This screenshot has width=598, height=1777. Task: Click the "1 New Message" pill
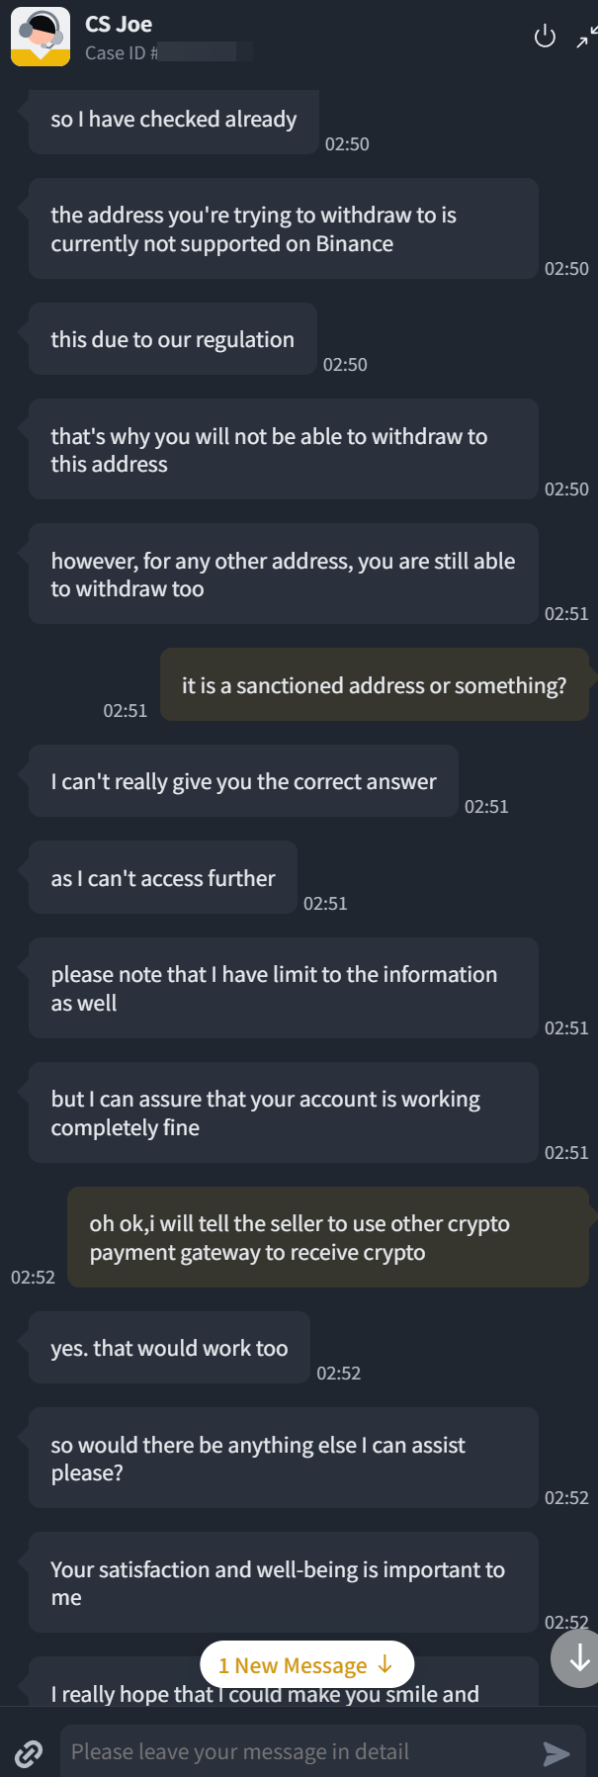306,1665
